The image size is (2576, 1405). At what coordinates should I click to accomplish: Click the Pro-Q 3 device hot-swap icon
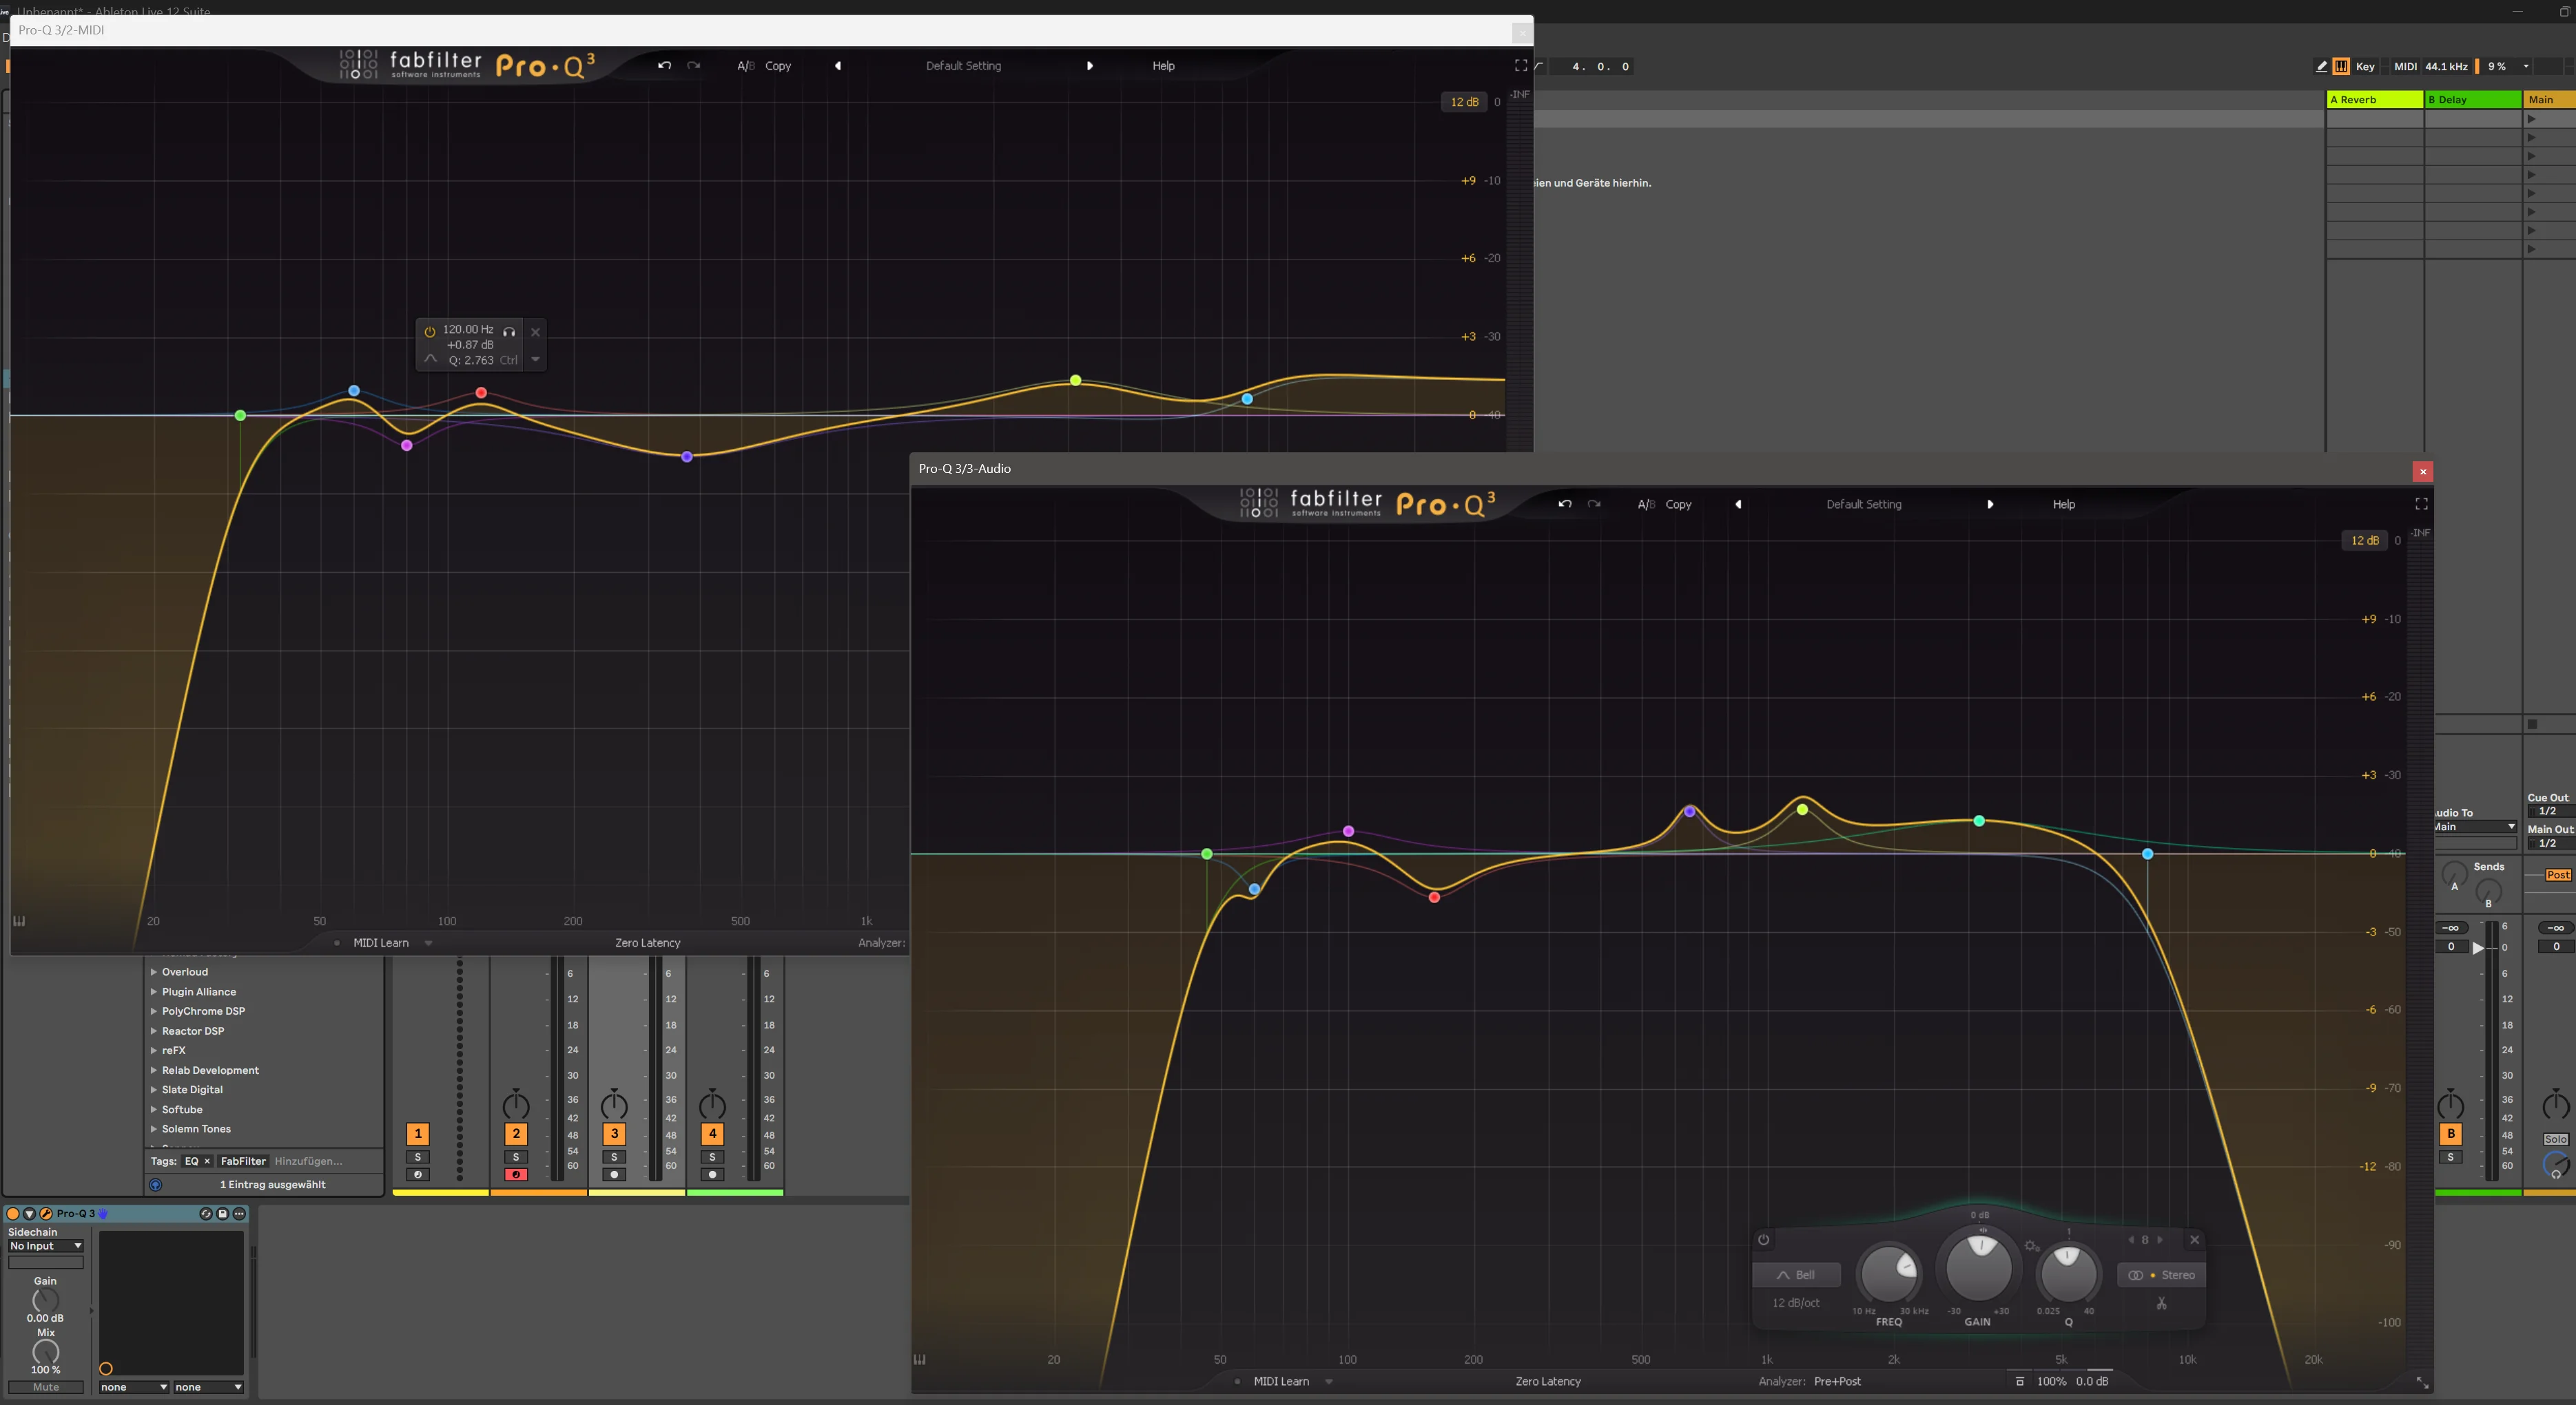click(205, 1213)
